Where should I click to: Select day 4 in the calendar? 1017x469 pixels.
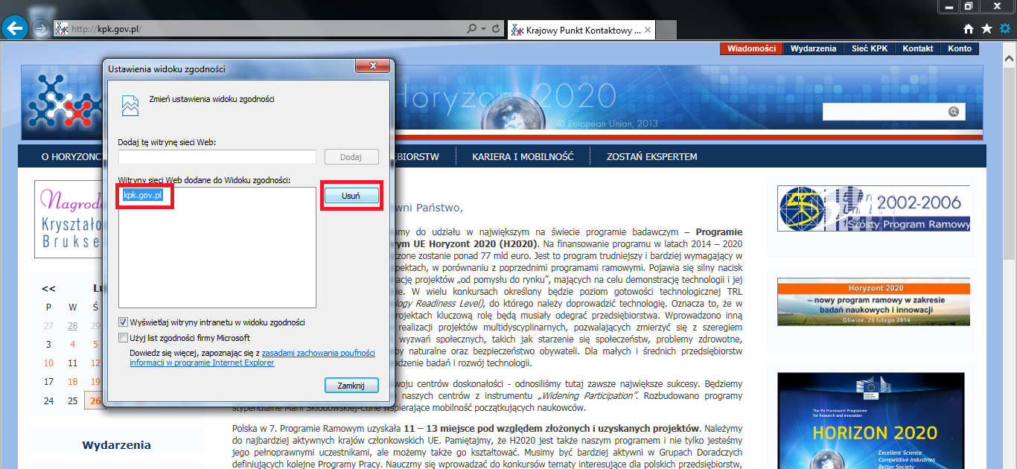72,344
